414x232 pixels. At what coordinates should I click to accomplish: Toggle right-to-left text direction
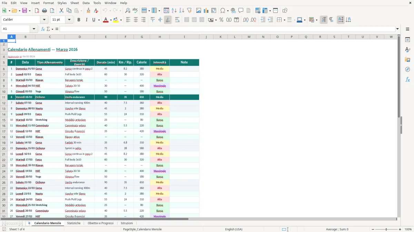coord(331,20)
